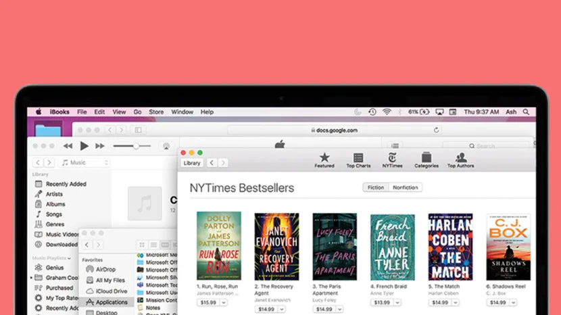561x315 pixels.
Task: Expand options arrow beside The Paris Apartment price
Action: (339, 310)
